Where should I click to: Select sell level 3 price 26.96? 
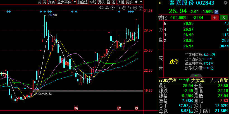[x=189, y=35]
